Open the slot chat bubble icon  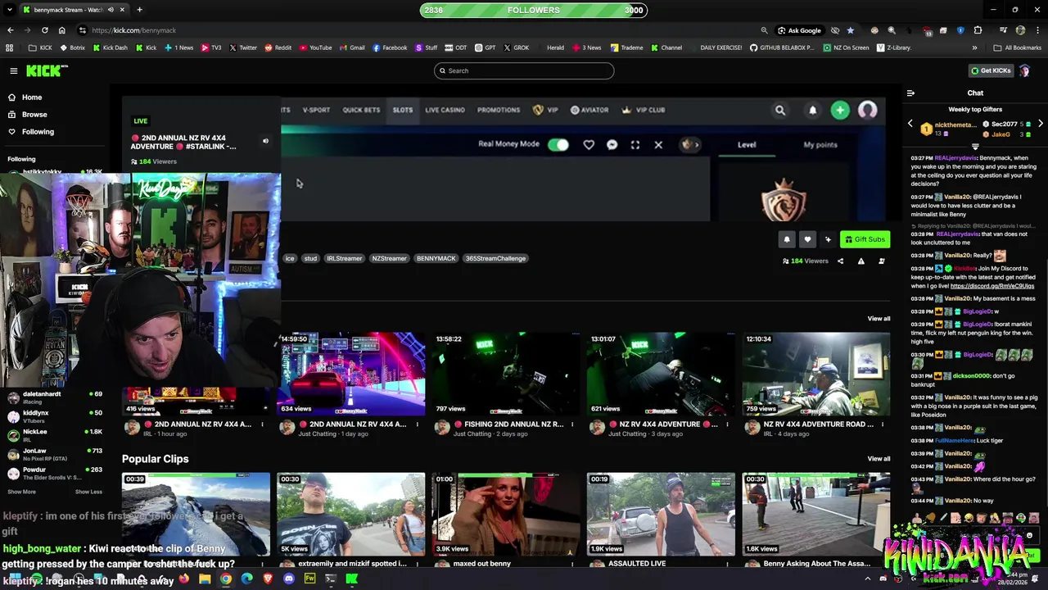click(612, 145)
